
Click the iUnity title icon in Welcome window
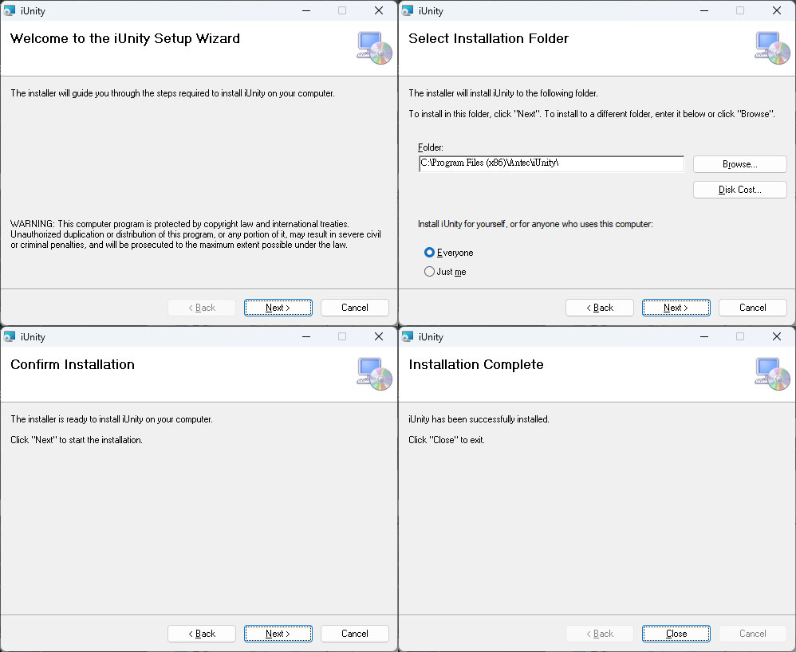(9, 10)
